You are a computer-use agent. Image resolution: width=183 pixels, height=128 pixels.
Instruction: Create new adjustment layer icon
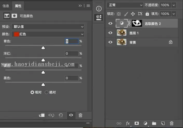[x=145, y=123]
